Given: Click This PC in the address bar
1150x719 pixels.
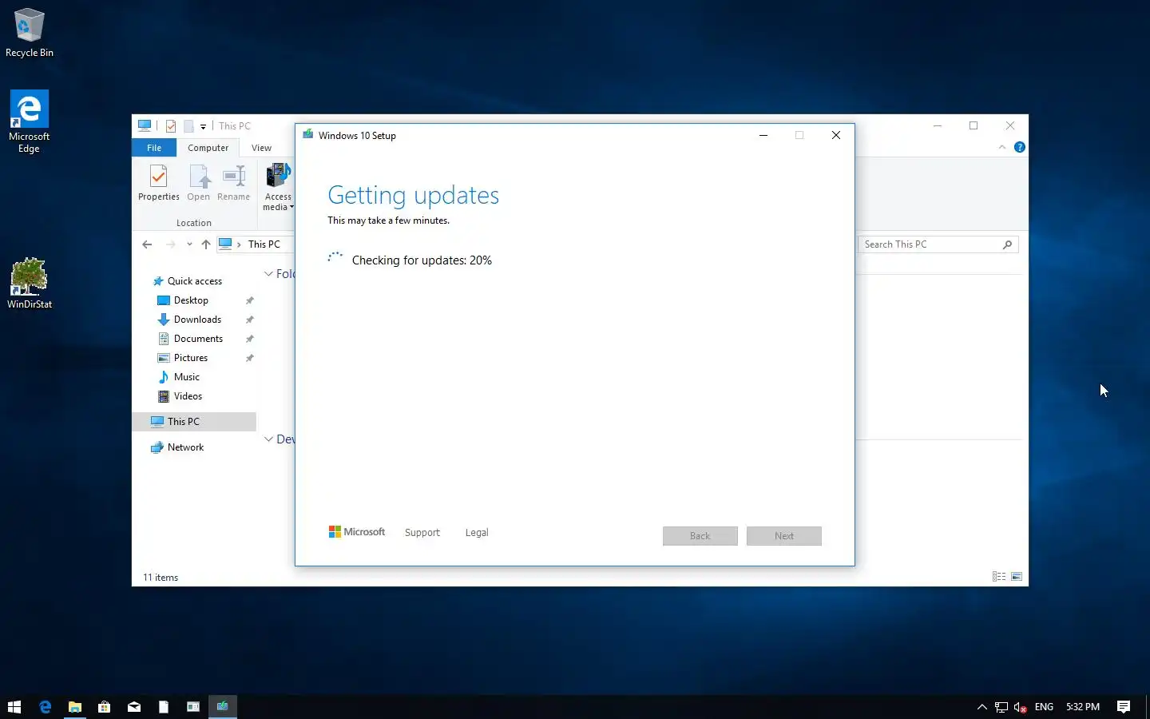Looking at the screenshot, I should coord(264,244).
